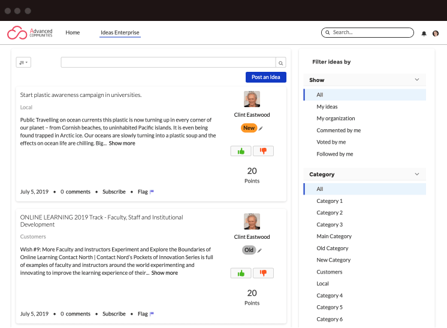
Task: Filter by Customers category
Action: [x=330, y=272]
